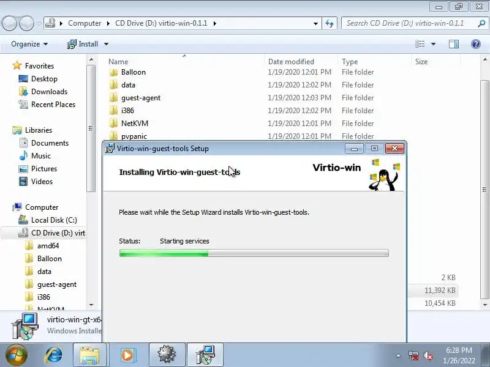Open guest-agent folder in navigation tree
This screenshot has height=367, width=490.
(56, 284)
